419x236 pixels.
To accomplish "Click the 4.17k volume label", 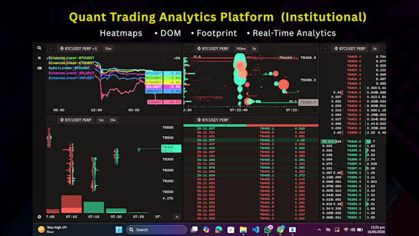I will tap(168, 198).
